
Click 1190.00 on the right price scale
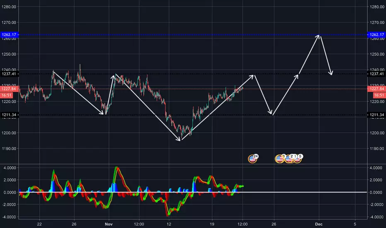(377, 149)
